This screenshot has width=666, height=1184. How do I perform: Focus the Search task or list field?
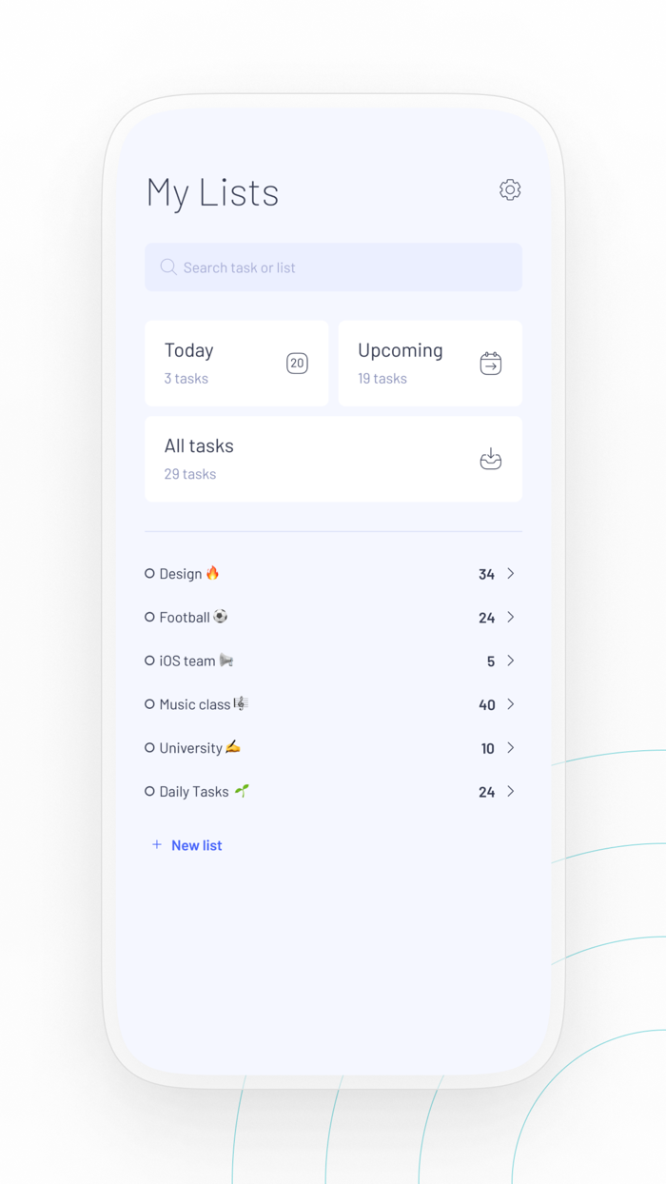point(343,267)
